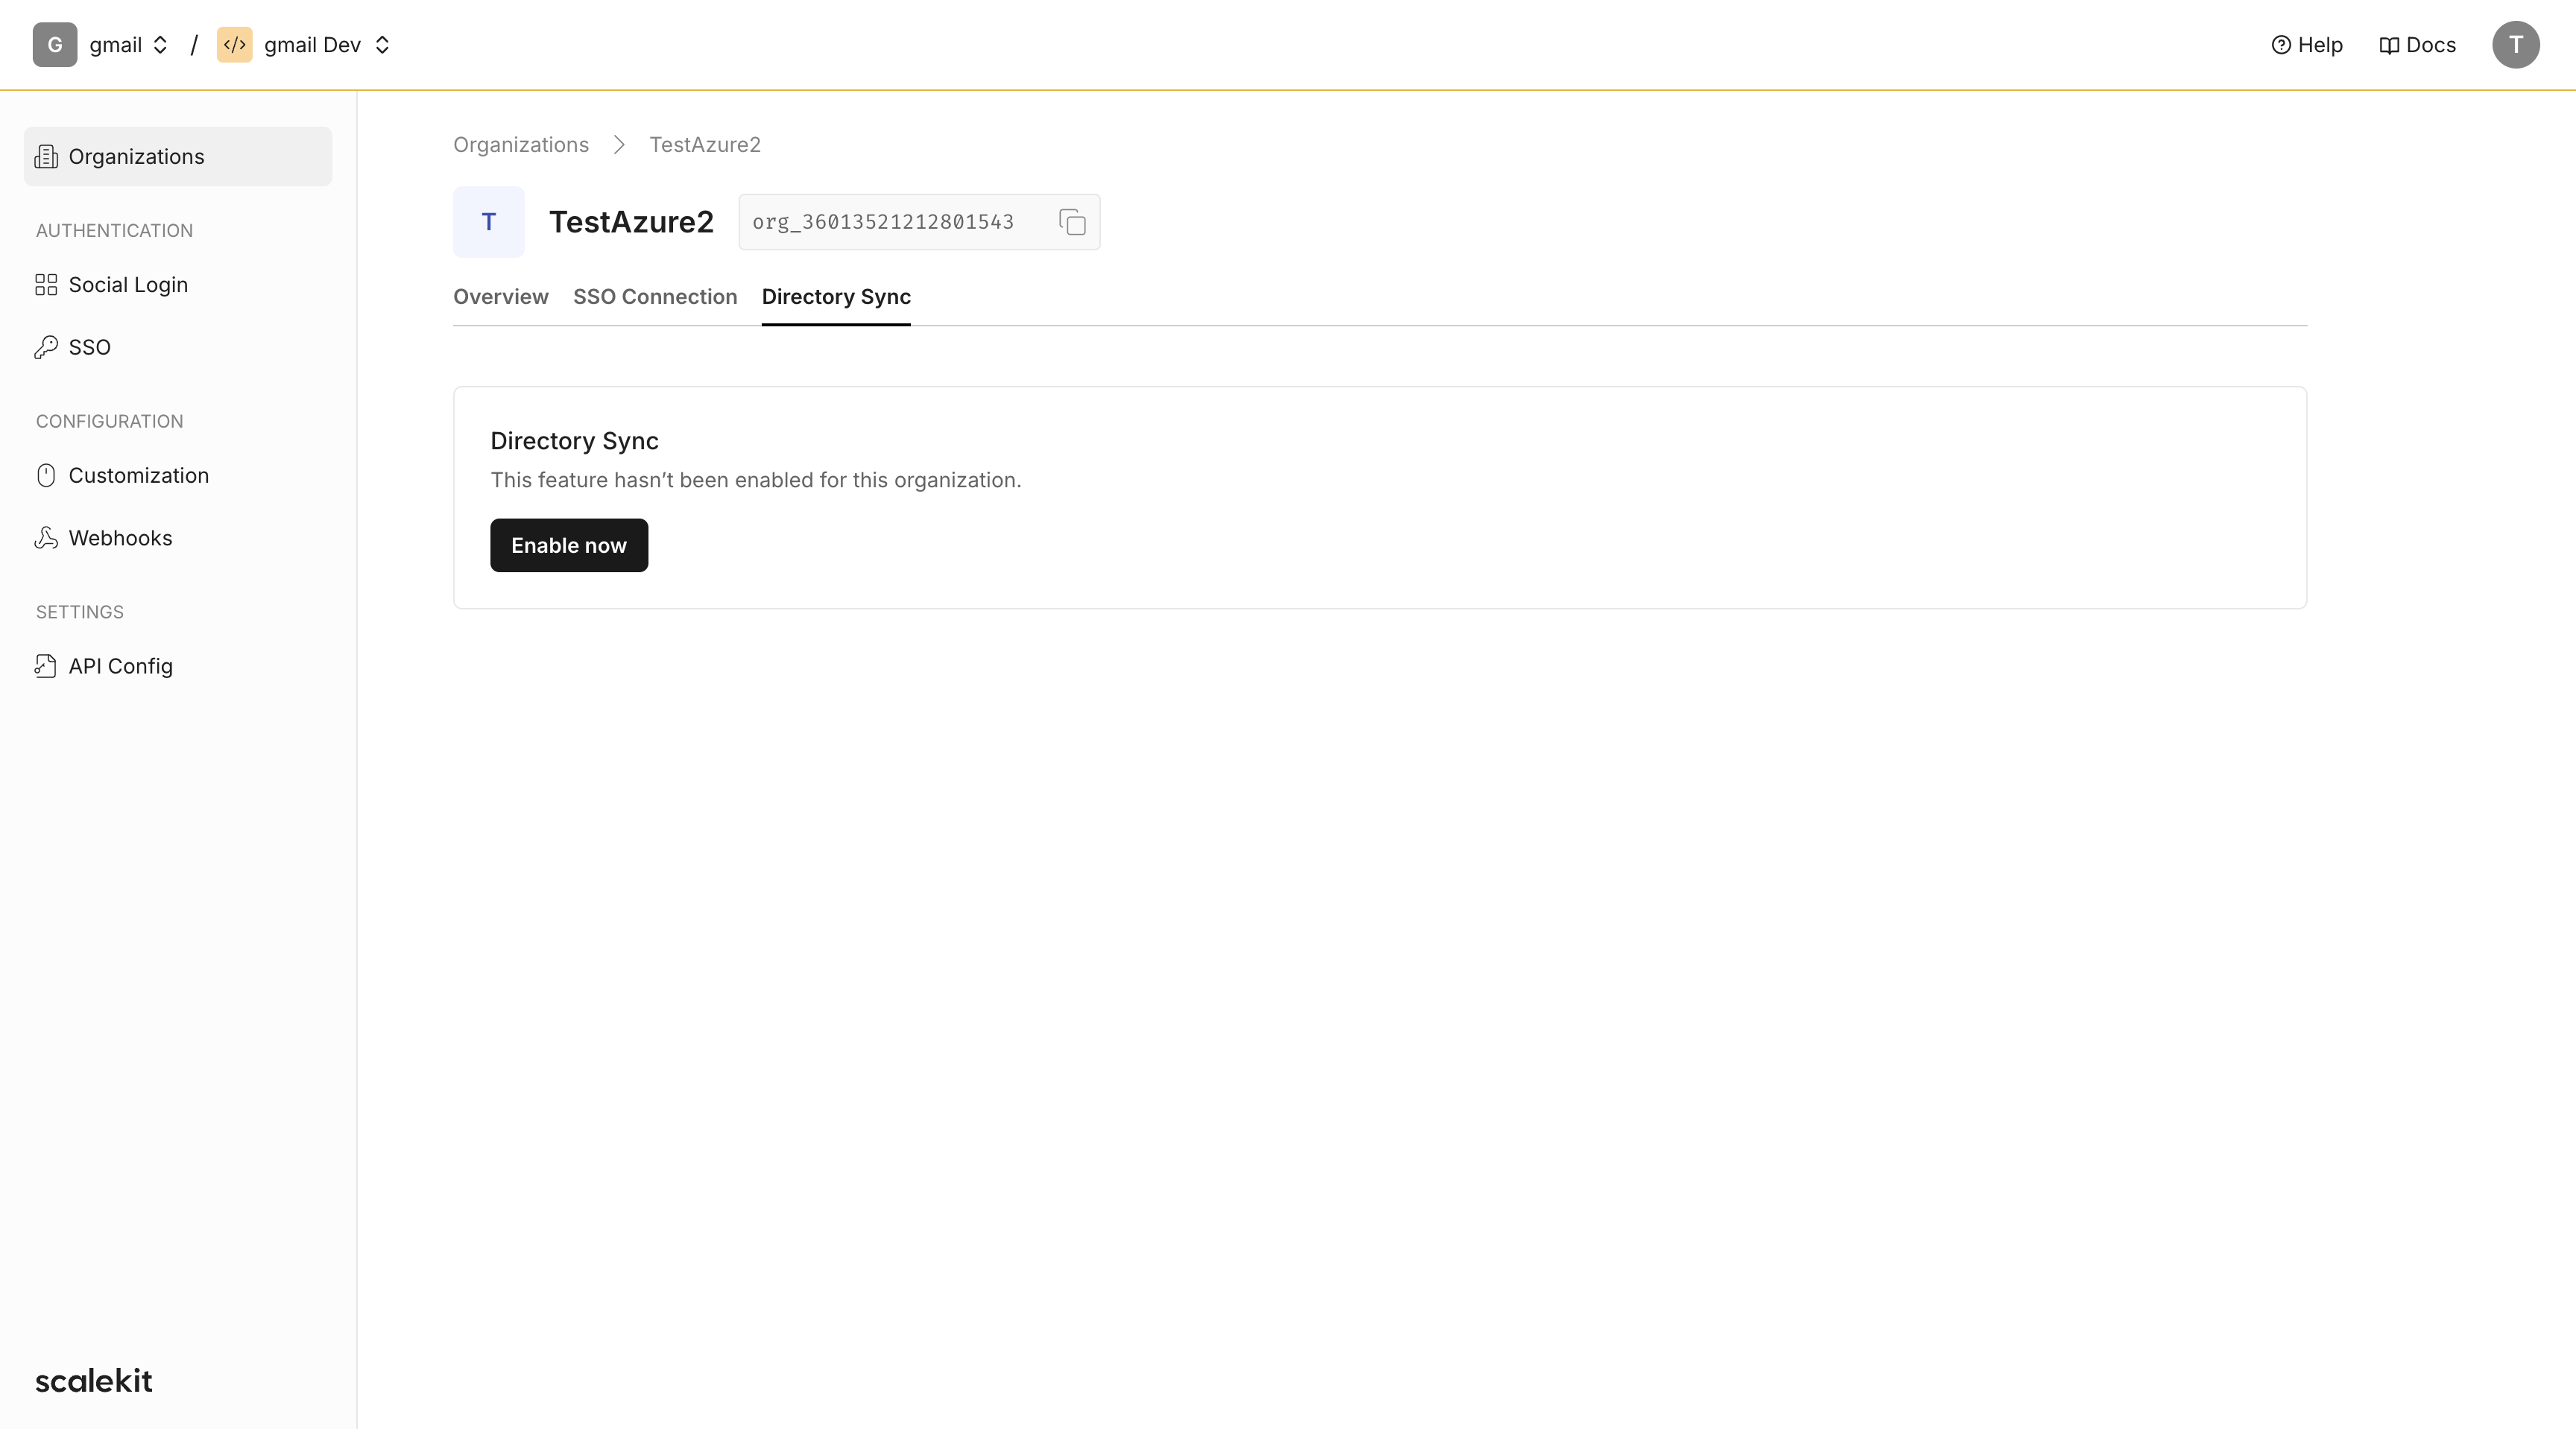Click the Webhooks icon in sidebar
2576x1429 pixels.
coord(46,539)
